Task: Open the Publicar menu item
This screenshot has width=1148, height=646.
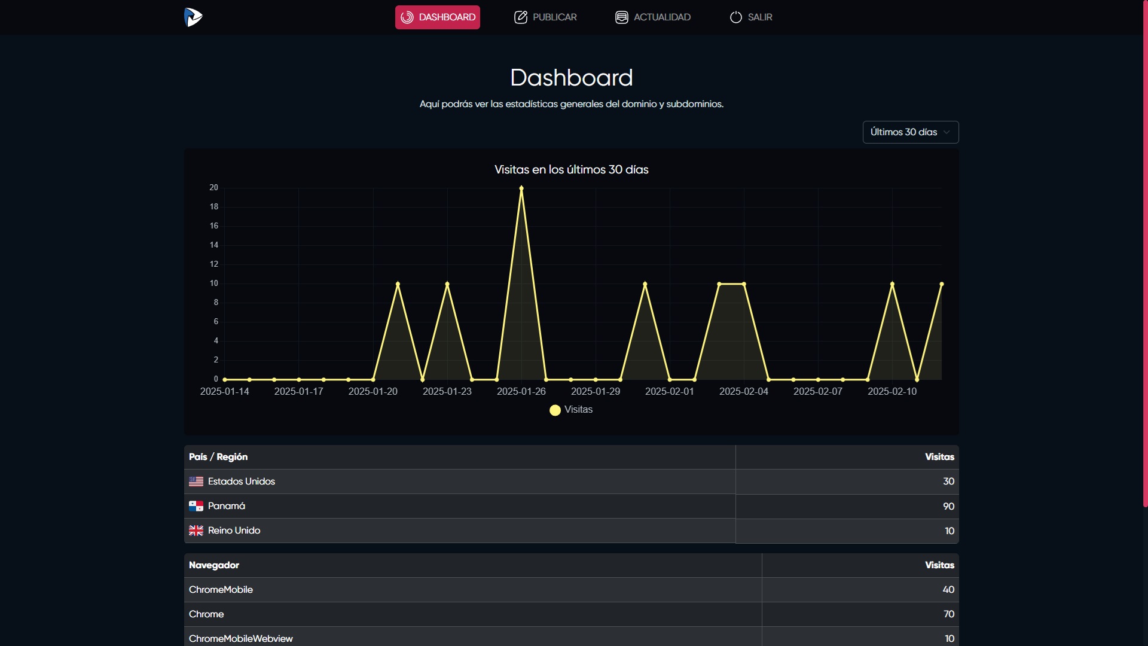Action: point(545,17)
